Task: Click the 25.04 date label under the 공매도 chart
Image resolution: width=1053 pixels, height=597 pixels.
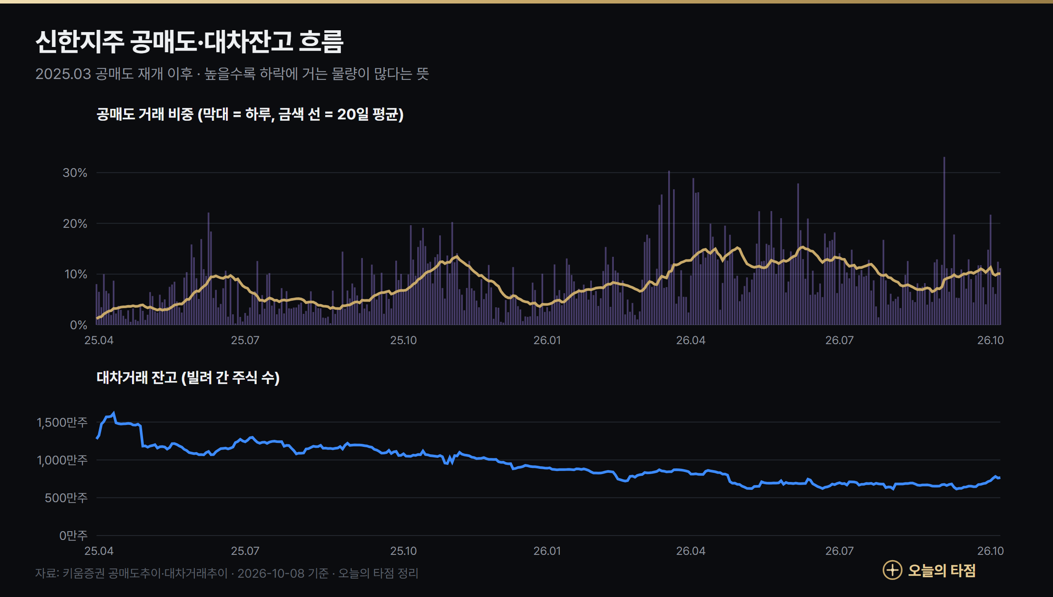Action: pyautogui.click(x=99, y=340)
